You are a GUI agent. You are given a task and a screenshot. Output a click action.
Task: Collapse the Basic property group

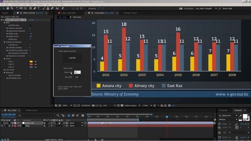(x=4, y=23)
